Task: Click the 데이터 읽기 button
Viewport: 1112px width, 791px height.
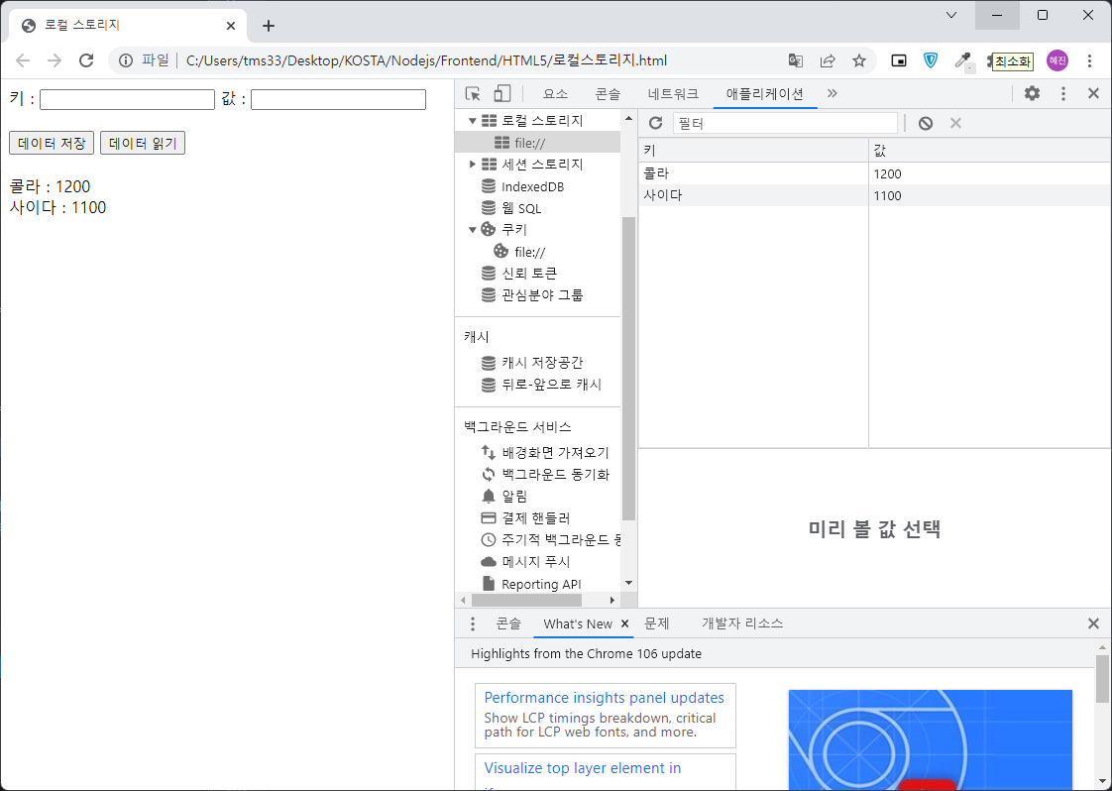Action: click(x=143, y=143)
